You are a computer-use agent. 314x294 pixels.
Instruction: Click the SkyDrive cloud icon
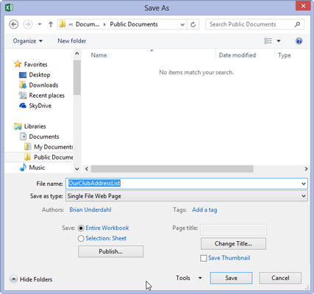23,106
